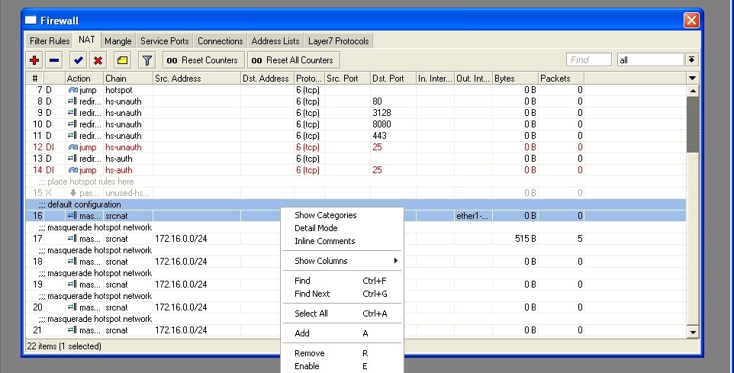Close the Firewall window
The height and width of the screenshot is (373, 734).
(x=691, y=20)
